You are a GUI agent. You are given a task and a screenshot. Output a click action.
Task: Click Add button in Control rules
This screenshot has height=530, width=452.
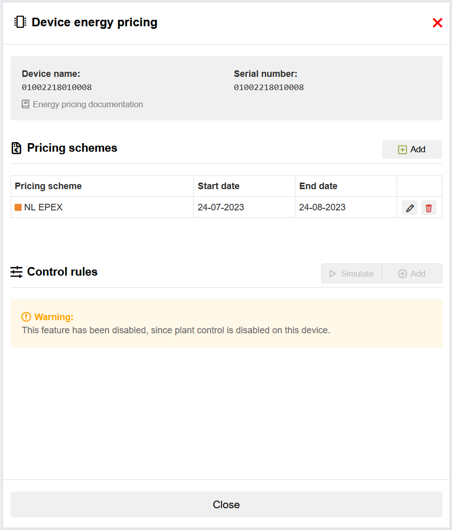click(x=412, y=274)
